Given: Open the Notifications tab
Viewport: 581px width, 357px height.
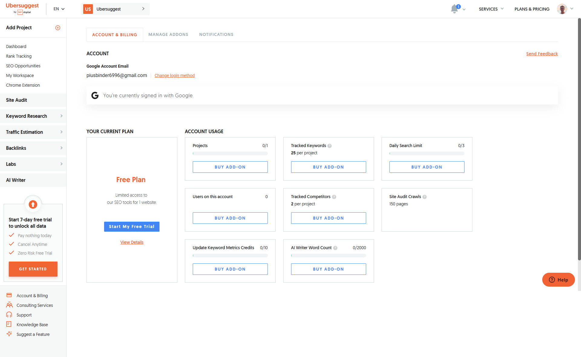Looking at the screenshot, I should point(216,34).
